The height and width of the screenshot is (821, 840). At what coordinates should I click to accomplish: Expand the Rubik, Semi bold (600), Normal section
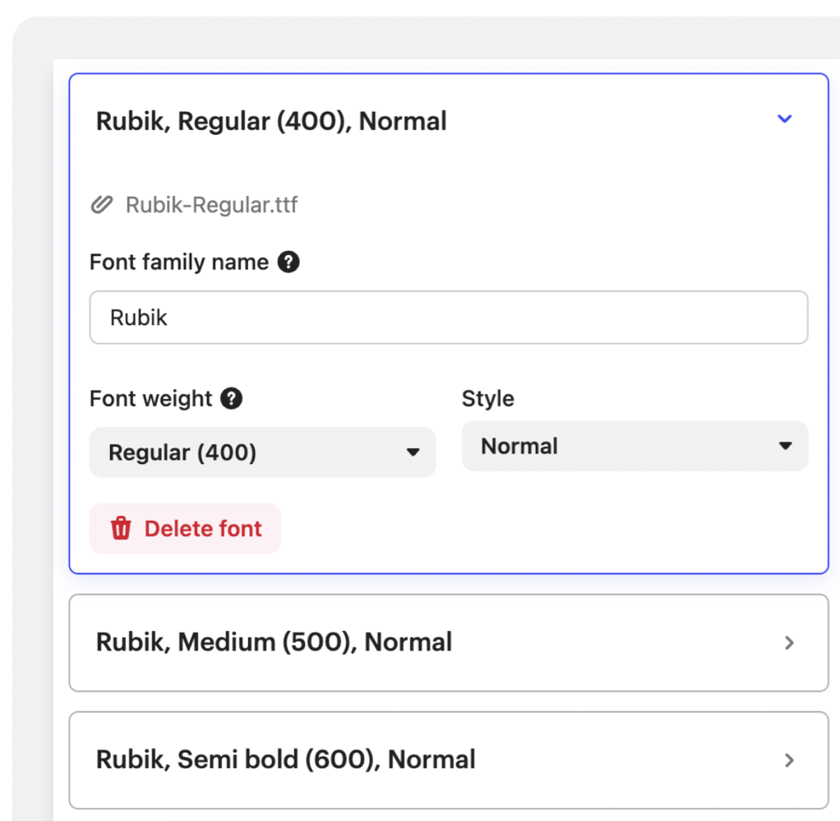coord(285,760)
